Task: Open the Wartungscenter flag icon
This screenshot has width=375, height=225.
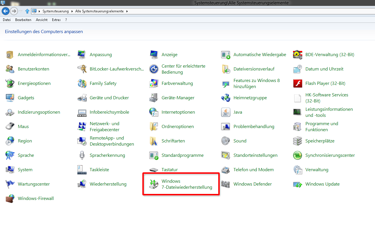Action: coord(10,184)
